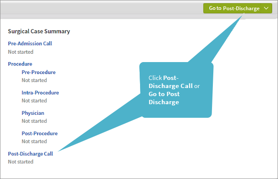Click the Surgical Case Summary heading
The height and width of the screenshot is (179, 278).
[x=39, y=31]
